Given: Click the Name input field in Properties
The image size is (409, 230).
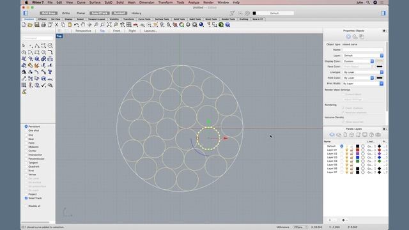Looking at the screenshot, I should pyautogui.click(x=363, y=50).
